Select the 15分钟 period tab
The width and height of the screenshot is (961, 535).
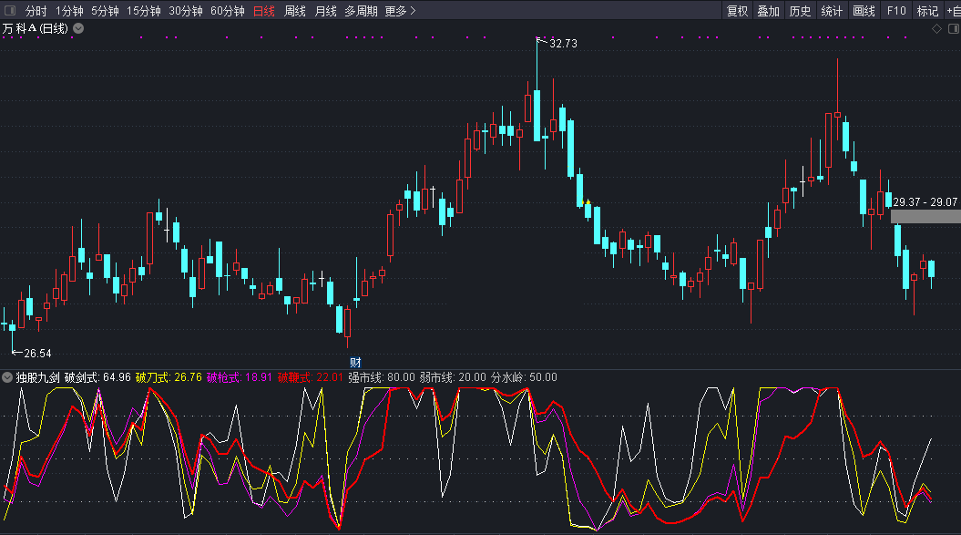pyautogui.click(x=143, y=11)
